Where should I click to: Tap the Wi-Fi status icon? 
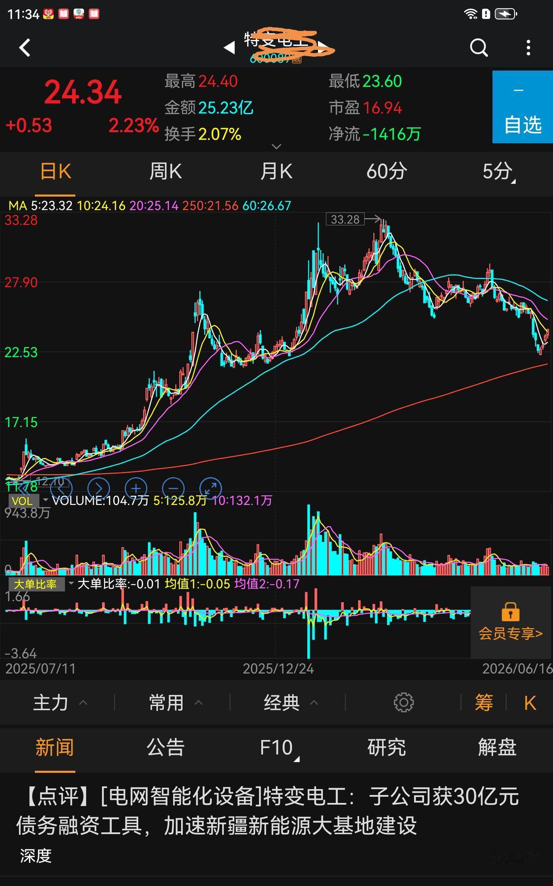(x=470, y=14)
